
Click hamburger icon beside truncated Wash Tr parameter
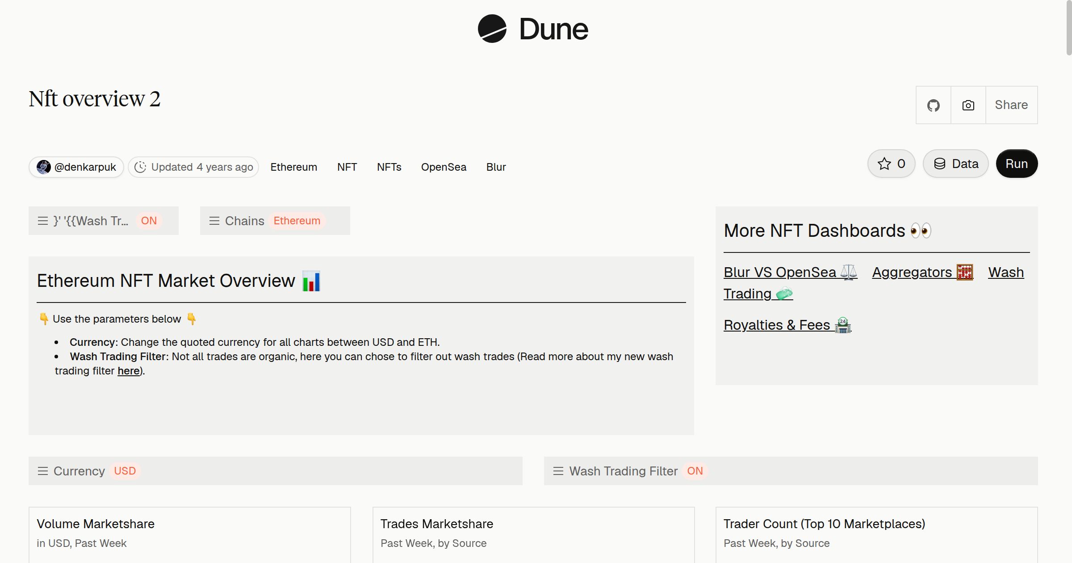tap(43, 221)
